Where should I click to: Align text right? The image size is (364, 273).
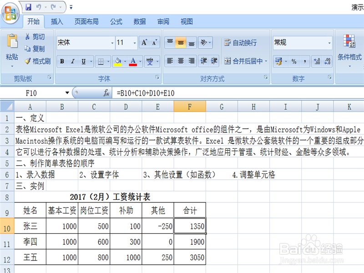(x=191, y=61)
